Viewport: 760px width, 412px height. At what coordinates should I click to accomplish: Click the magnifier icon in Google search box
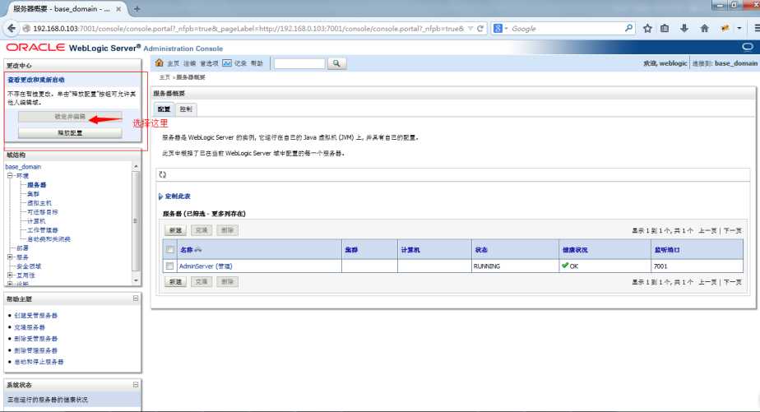[628, 28]
